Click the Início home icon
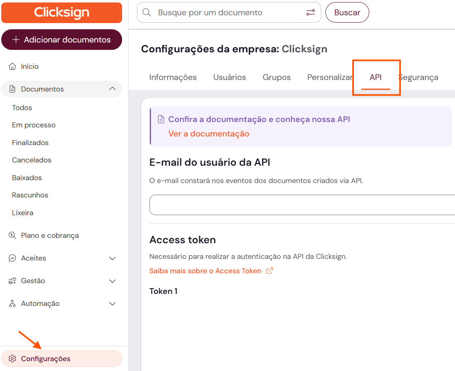 [12, 66]
